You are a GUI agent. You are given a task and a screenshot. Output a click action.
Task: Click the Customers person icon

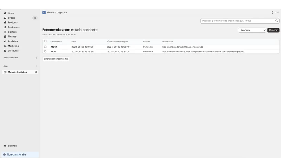coord(5,27)
